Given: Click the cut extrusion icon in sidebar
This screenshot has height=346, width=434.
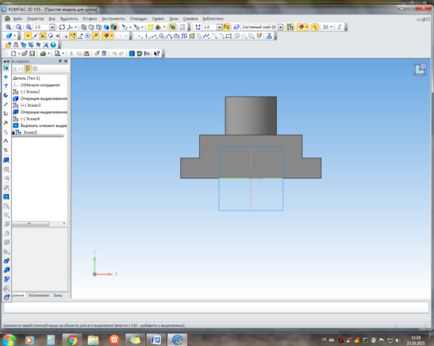Looking at the screenshot, I should click(6, 196).
